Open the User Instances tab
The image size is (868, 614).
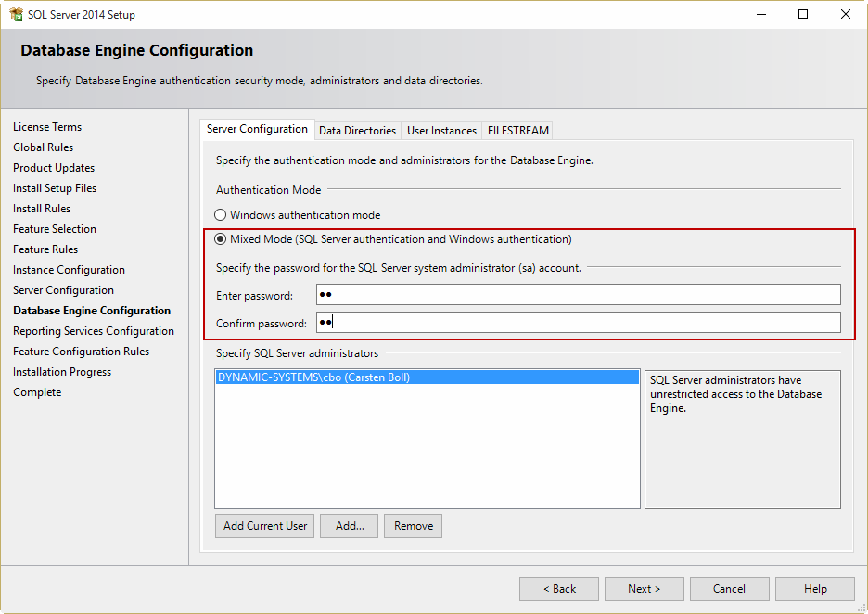[441, 131]
